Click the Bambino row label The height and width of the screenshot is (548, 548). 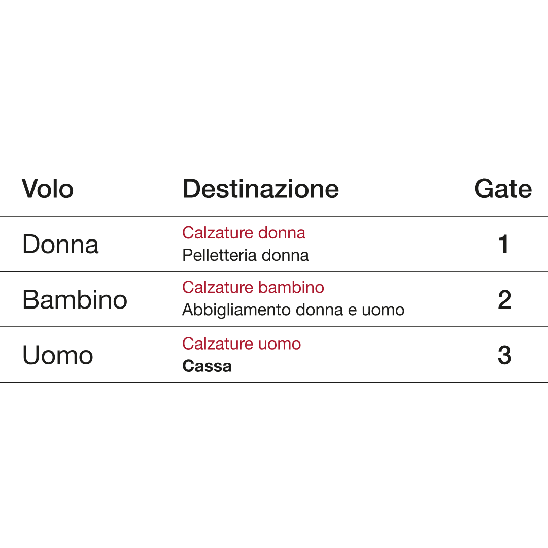(75, 300)
